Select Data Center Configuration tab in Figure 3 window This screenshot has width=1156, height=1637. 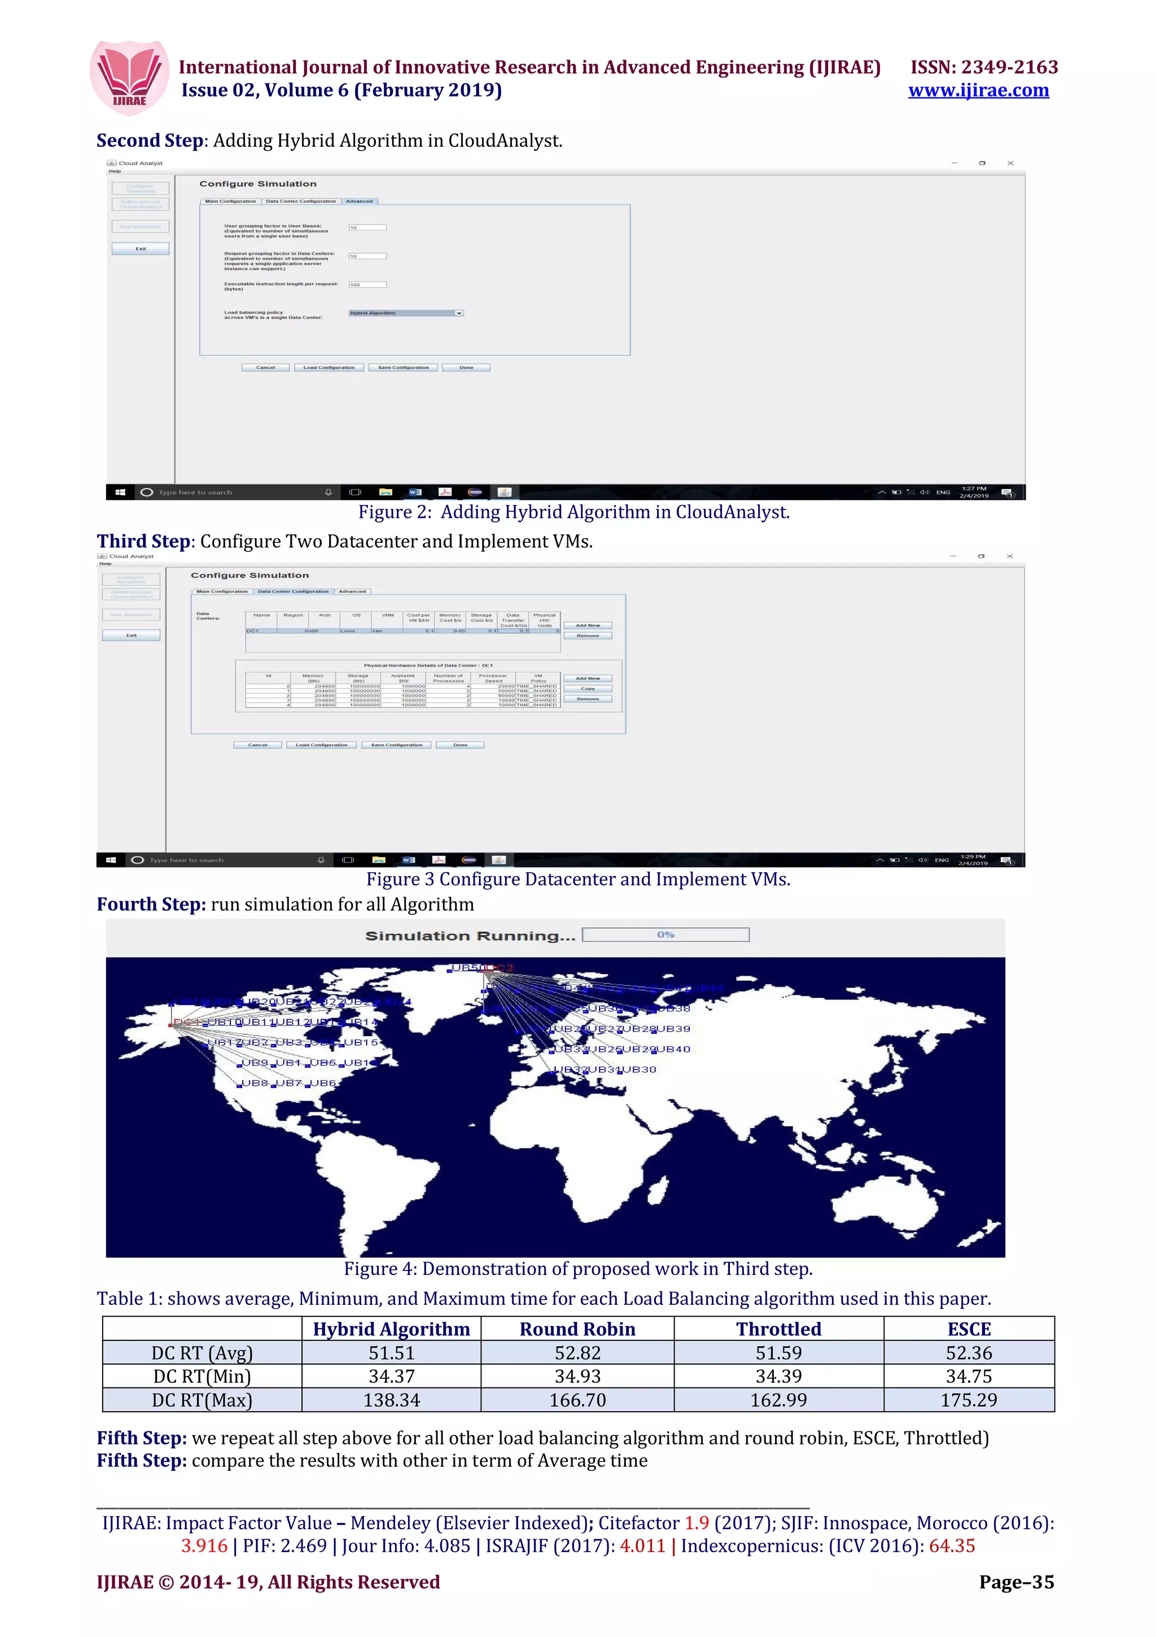[294, 591]
